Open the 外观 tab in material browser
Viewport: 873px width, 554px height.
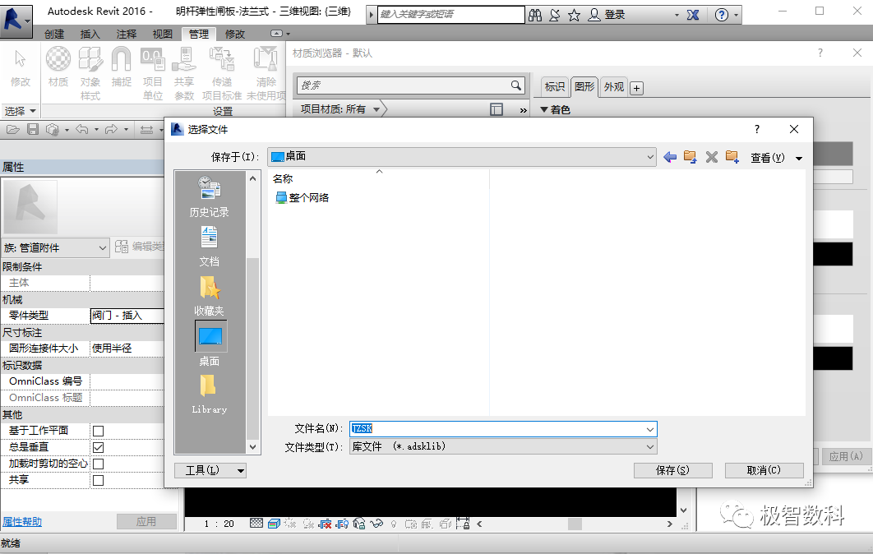tap(613, 87)
